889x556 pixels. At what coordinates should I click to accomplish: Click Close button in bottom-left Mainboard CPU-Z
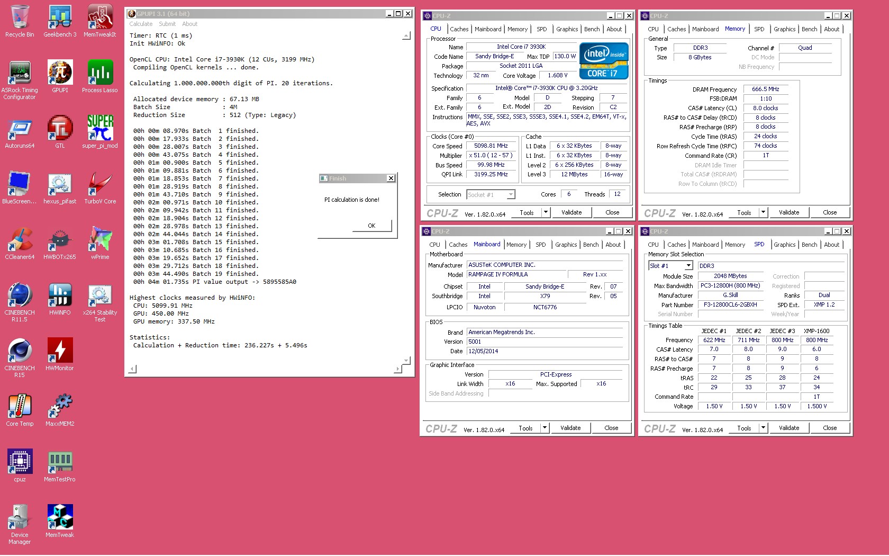coord(611,428)
